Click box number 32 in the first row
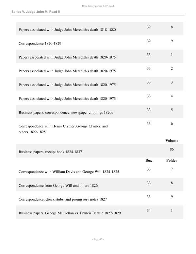 [149, 27]
